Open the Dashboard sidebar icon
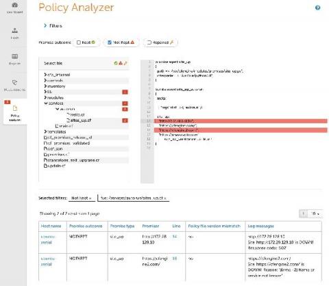 point(14,8)
